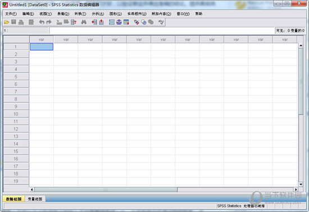Screen dimensions: 309x212
Task: Click the right arrow on horizontal scrollbar
Action: (x=296, y=190)
